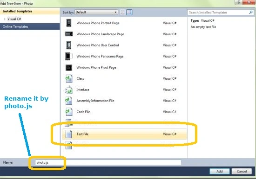Viewport: 256px width, 179px height.
Task: Choose the Interface template icon
Action: [x=69, y=89]
